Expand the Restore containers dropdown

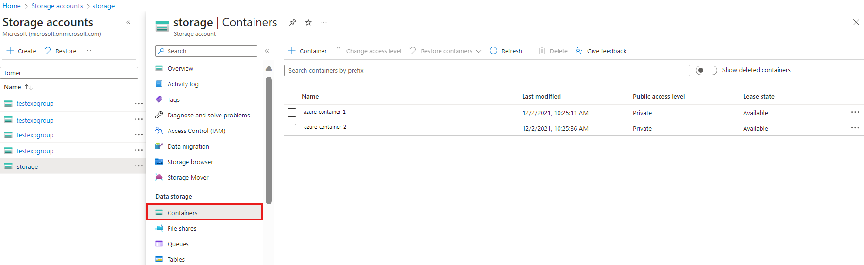coord(479,51)
